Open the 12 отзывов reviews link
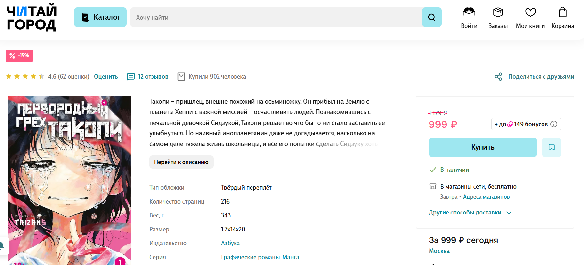The height and width of the screenshot is (266, 584). pyautogui.click(x=153, y=77)
